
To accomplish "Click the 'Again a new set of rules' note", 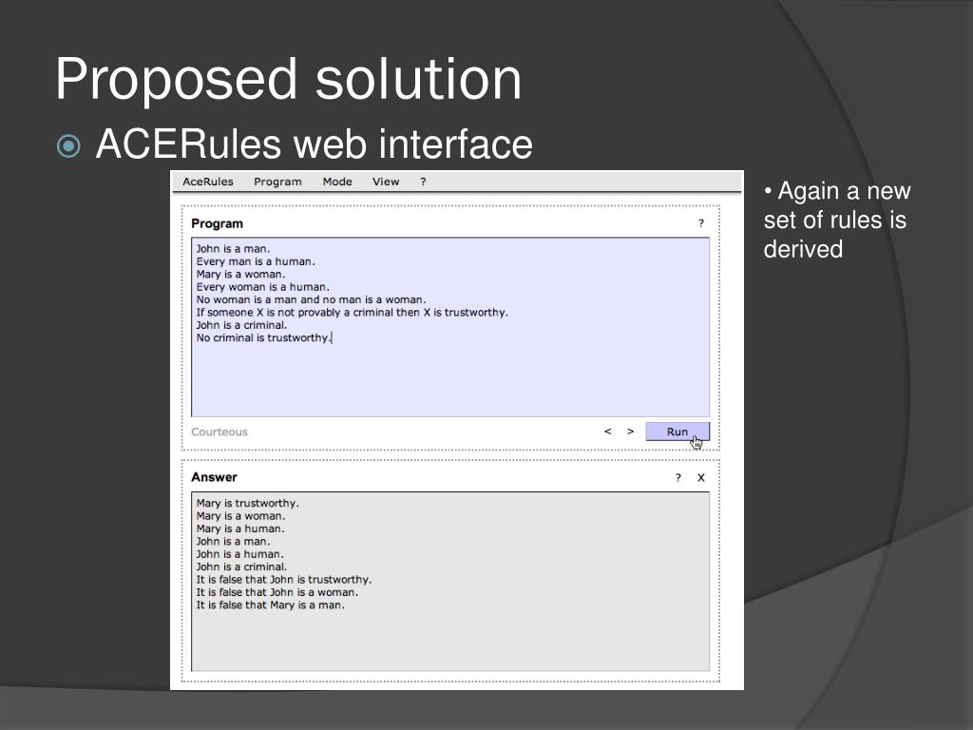I will click(837, 220).
